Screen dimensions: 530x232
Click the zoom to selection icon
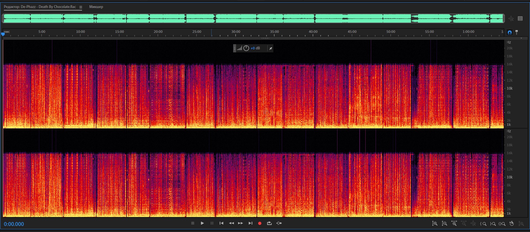coord(502,224)
